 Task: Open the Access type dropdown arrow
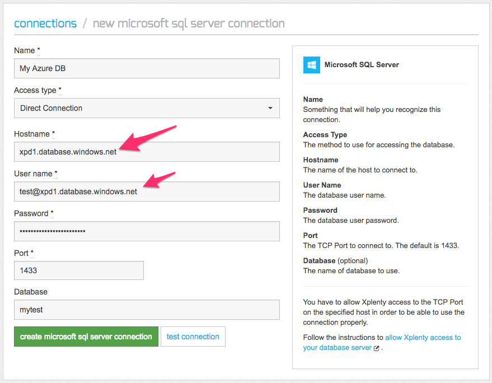click(270, 108)
